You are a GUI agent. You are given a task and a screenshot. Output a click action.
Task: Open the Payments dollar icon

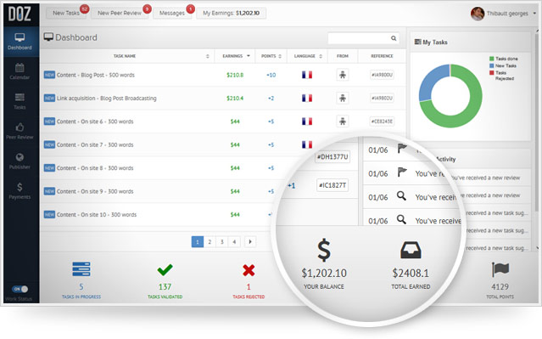(20, 187)
